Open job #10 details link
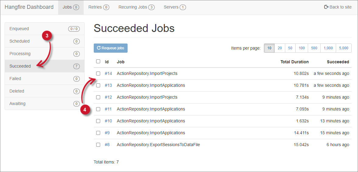The image size is (358, 172). tap(108, 121)
